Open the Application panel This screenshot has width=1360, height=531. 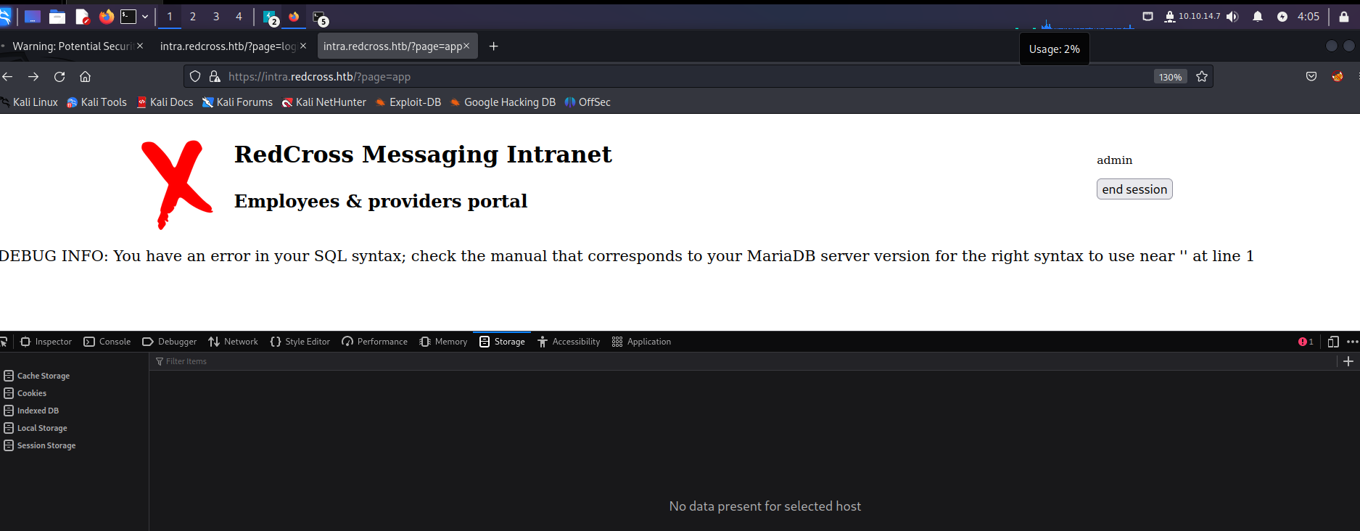(641, 342)
